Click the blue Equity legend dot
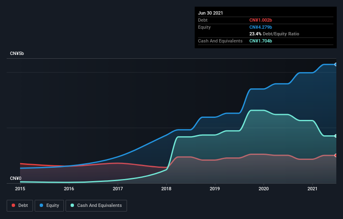This screenshot has width=343, height=219. click(x=41, y=205)
